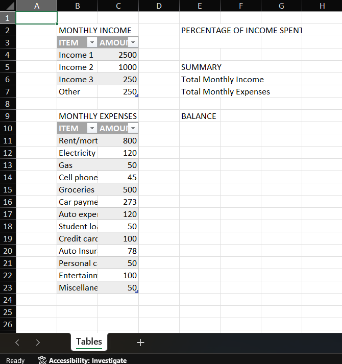Click the SUMMARY label cell
This screenshot has width=342, height=364.
(x=200, y=67)
